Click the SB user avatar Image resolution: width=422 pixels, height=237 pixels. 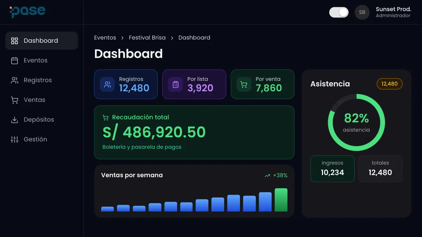point(362,12)
